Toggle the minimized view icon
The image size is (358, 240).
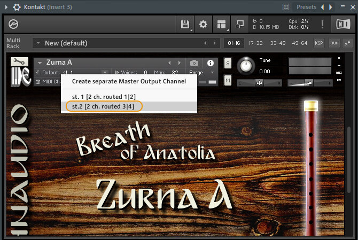(x=239, y=24)
